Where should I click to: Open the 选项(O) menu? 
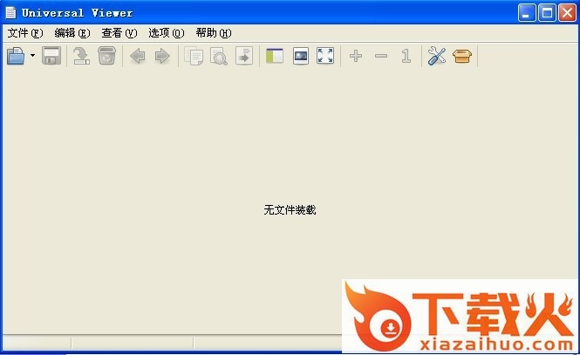(166, 33)
